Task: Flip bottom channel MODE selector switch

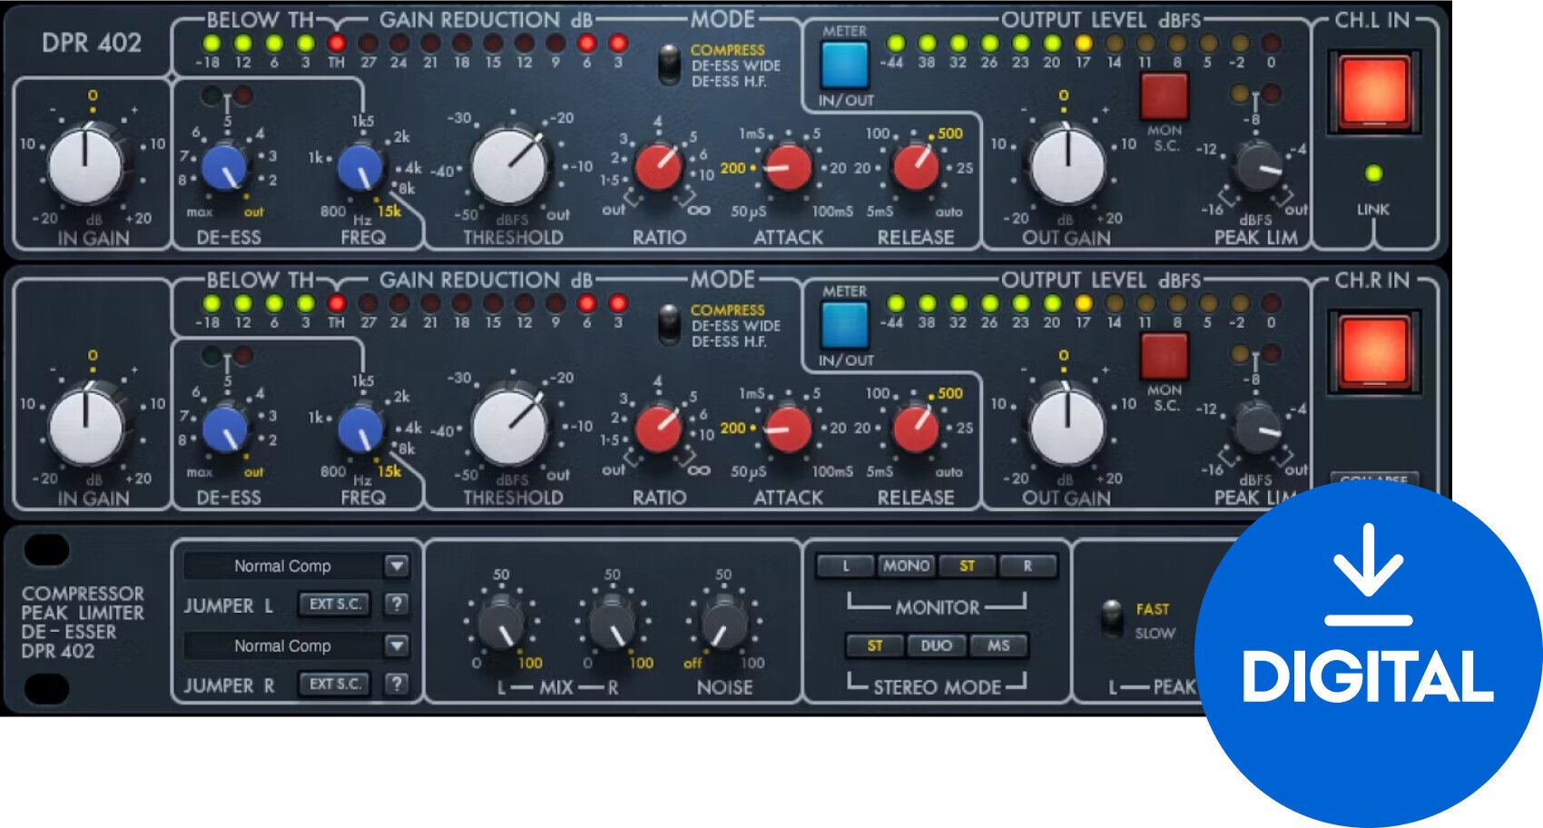Action: pyautogui.click(x=669, y=325)
